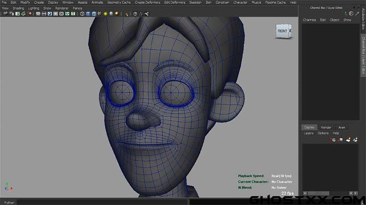Click the wireframe on shaded cube icon
Screen dimensions: 366x205
click(94, 14)
